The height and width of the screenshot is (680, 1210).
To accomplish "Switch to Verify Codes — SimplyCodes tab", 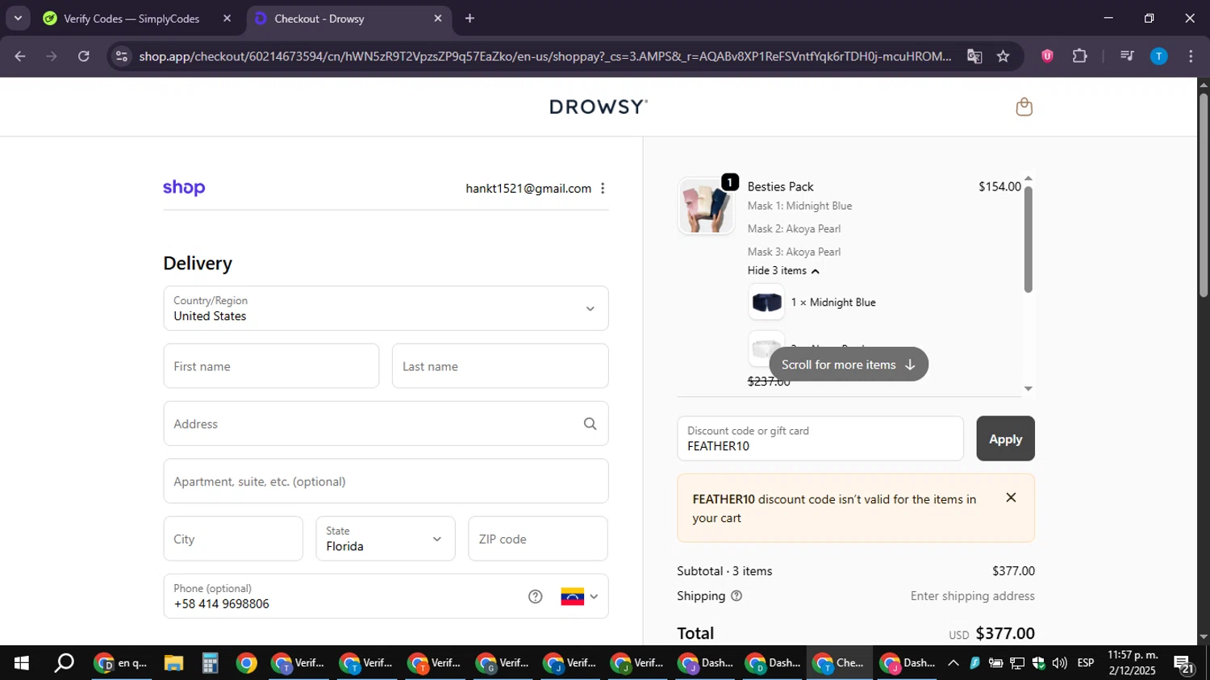I will click(131, 19).
